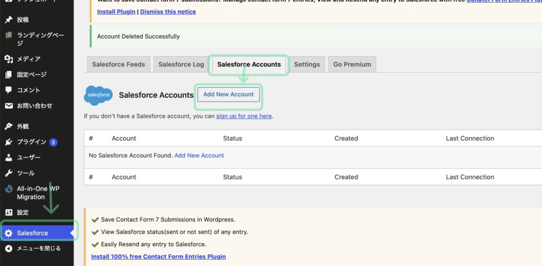Select the Salesforce sidebar menu item
The image size is (542, 266).
(x=37, y=233)
